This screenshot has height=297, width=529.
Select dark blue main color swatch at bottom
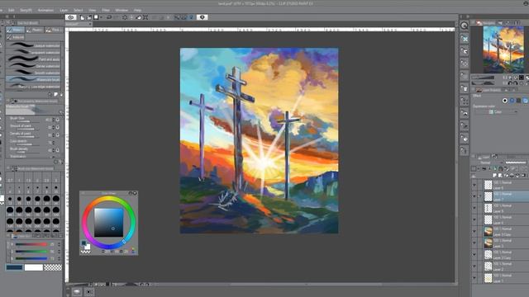(14, 267)
